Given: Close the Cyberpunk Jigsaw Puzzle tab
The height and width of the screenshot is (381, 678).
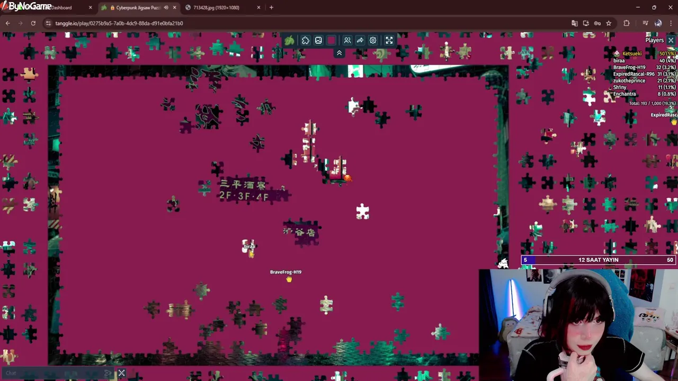Looking at the screenshot, I should pyautogui.click(x=174, y=7).
